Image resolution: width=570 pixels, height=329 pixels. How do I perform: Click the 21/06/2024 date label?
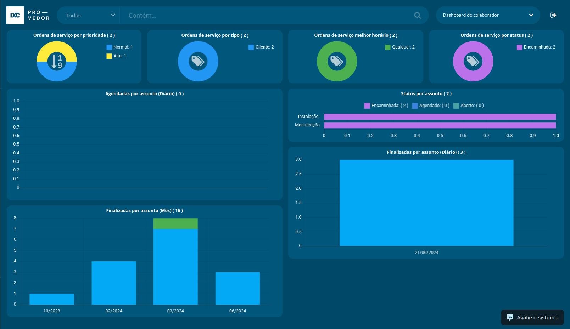[x=426, y=253]
